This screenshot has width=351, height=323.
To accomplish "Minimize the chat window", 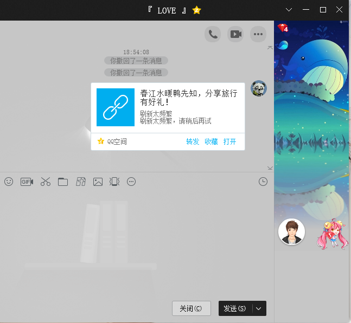I will pos(306,10).
